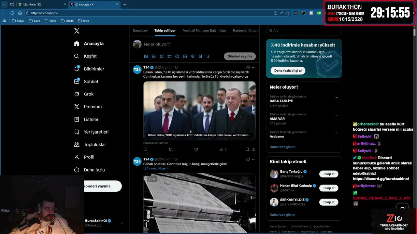Add location tag to post
Image resolution: width=417 pixels, height=234 pixels.
pyautogui.click(x=193, y=56)
